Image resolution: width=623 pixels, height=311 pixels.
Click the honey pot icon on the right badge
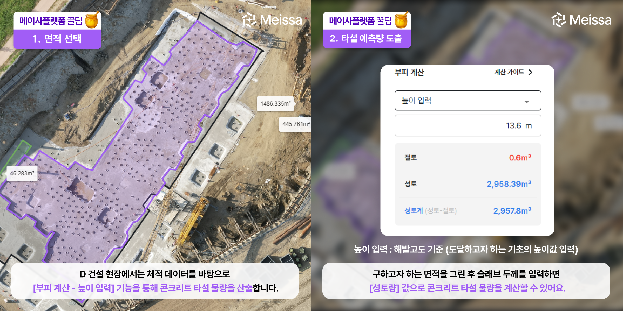[401, 20]
